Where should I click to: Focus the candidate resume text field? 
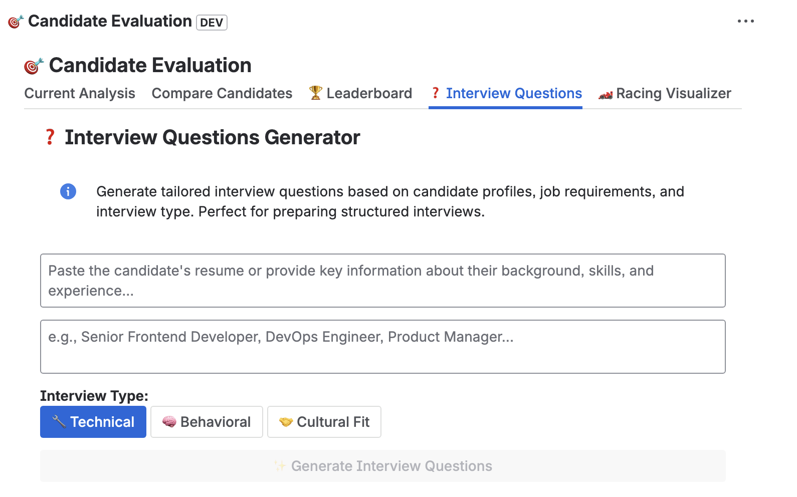point(382,281)
